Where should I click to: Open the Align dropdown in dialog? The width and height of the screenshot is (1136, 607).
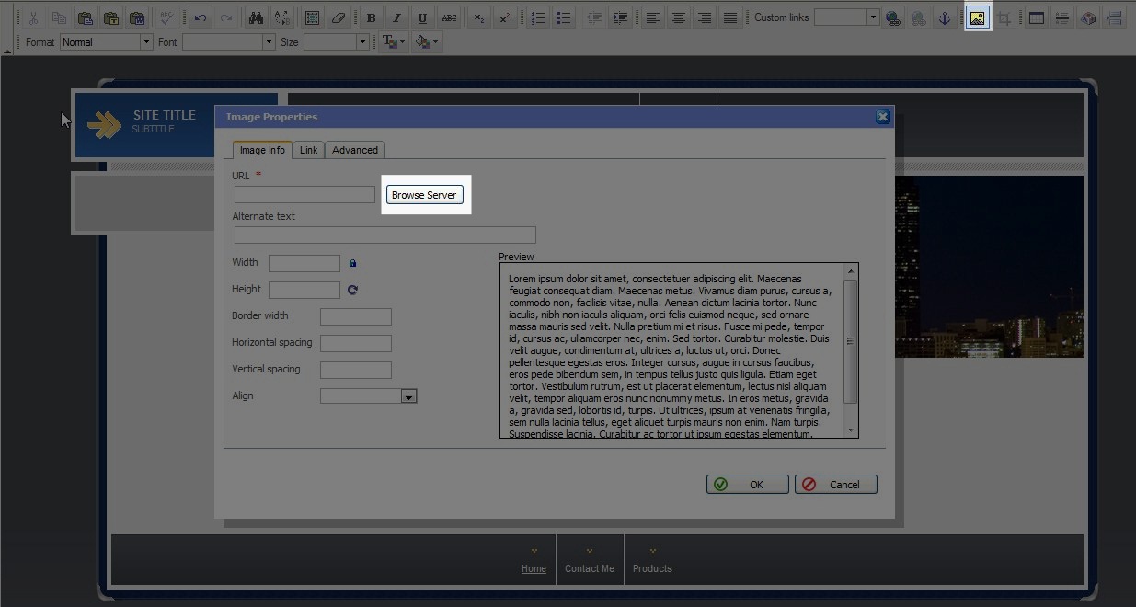409,396
